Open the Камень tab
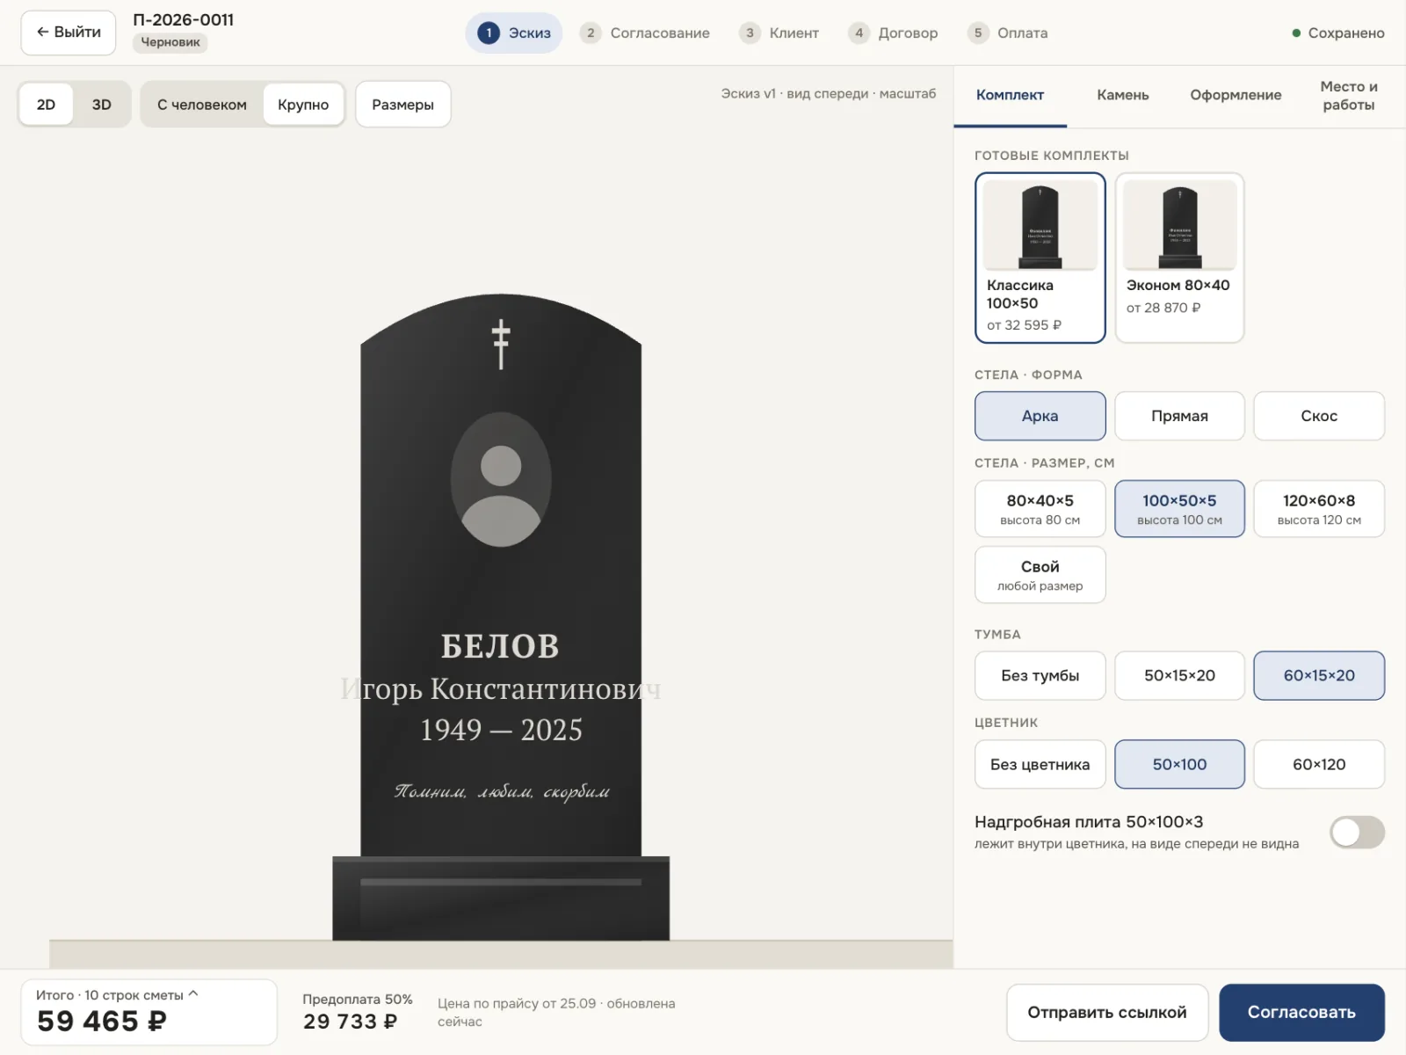This screenshot has width=1406, height=1055. pyautogui.click(x=1122, y=95)
